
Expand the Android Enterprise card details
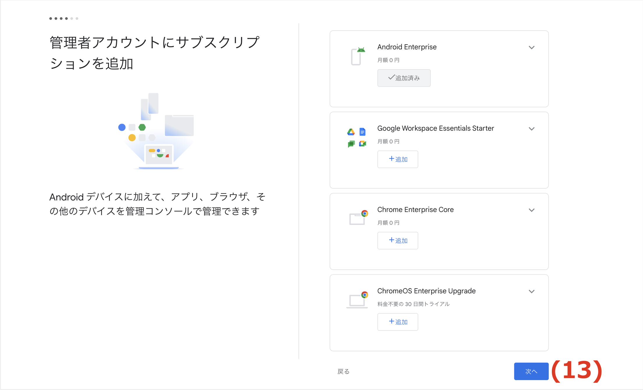point(531,47)
